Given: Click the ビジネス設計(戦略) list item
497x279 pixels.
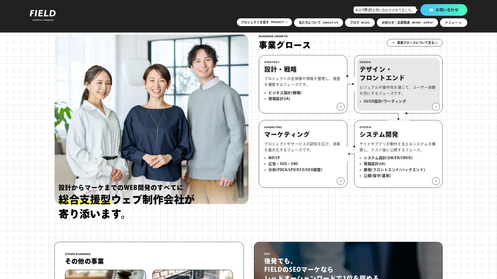Looking at the screenshot, I should [285, 93].
